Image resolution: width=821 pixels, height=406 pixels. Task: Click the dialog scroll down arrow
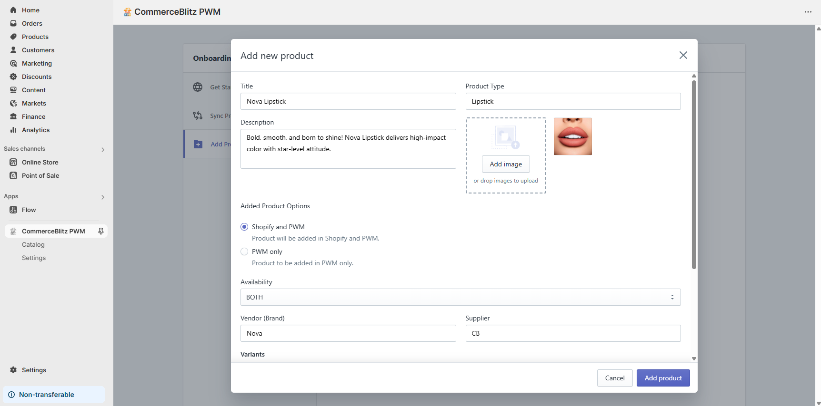694,358
